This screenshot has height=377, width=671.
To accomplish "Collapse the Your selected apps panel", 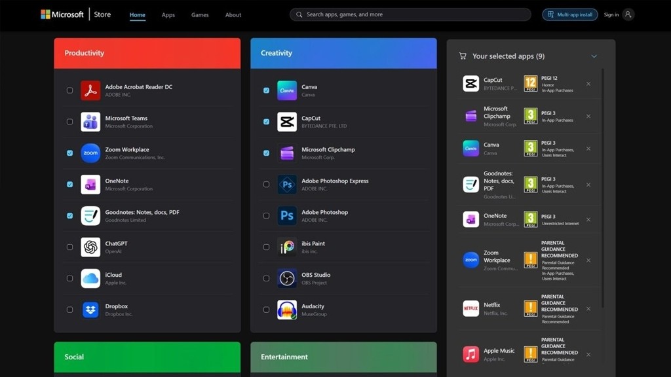I will (594, 56).
